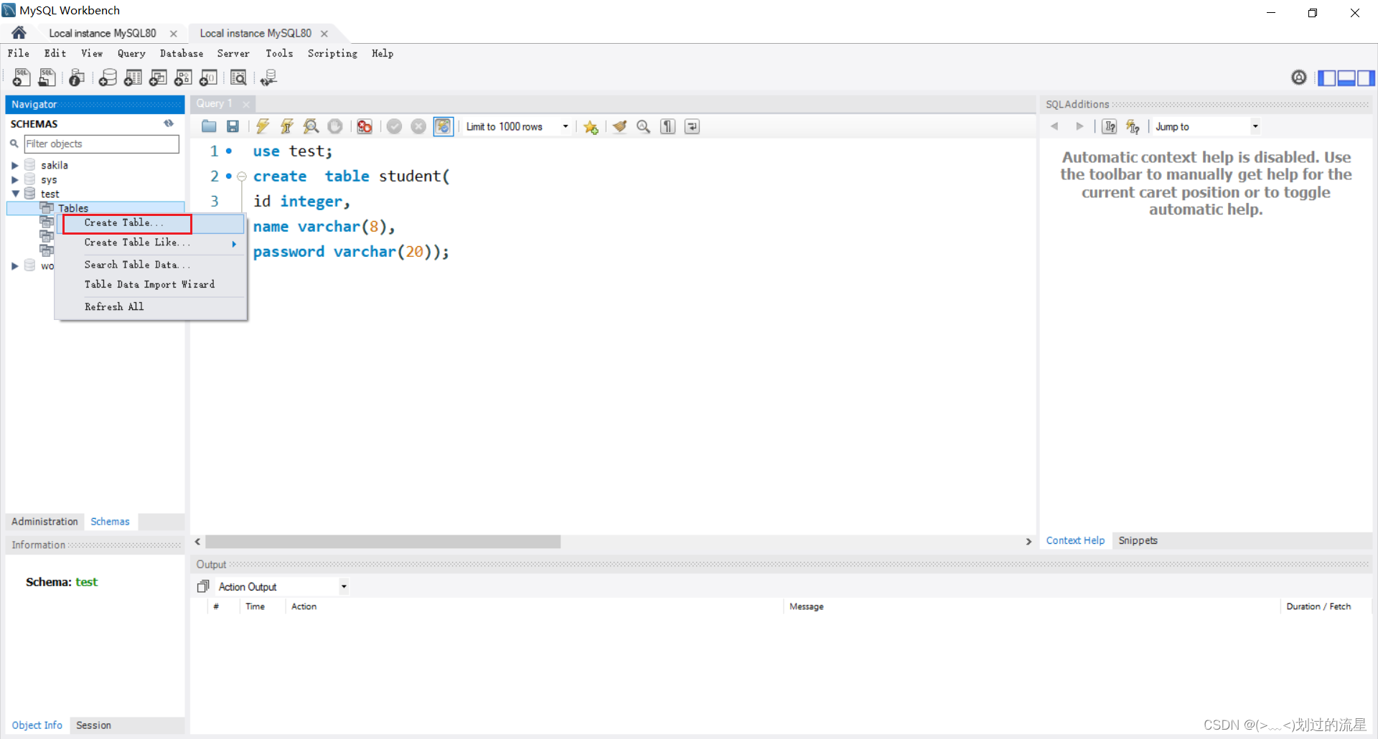1378x739 pixels.
Task: Click the stop query hand icon
Action: (335, 126)
